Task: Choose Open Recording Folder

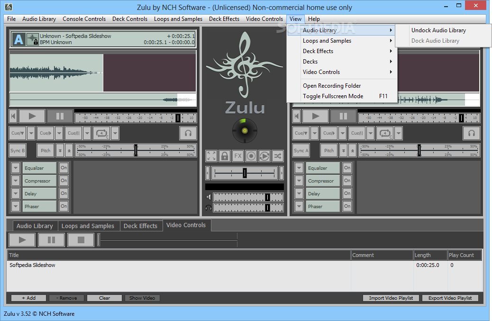Action: 342,86
